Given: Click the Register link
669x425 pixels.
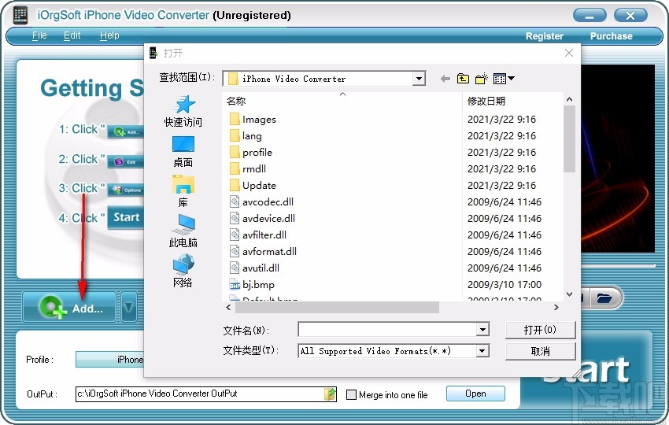Looking at the screenshot, I should pyautogui.click(x=545, y=36).
